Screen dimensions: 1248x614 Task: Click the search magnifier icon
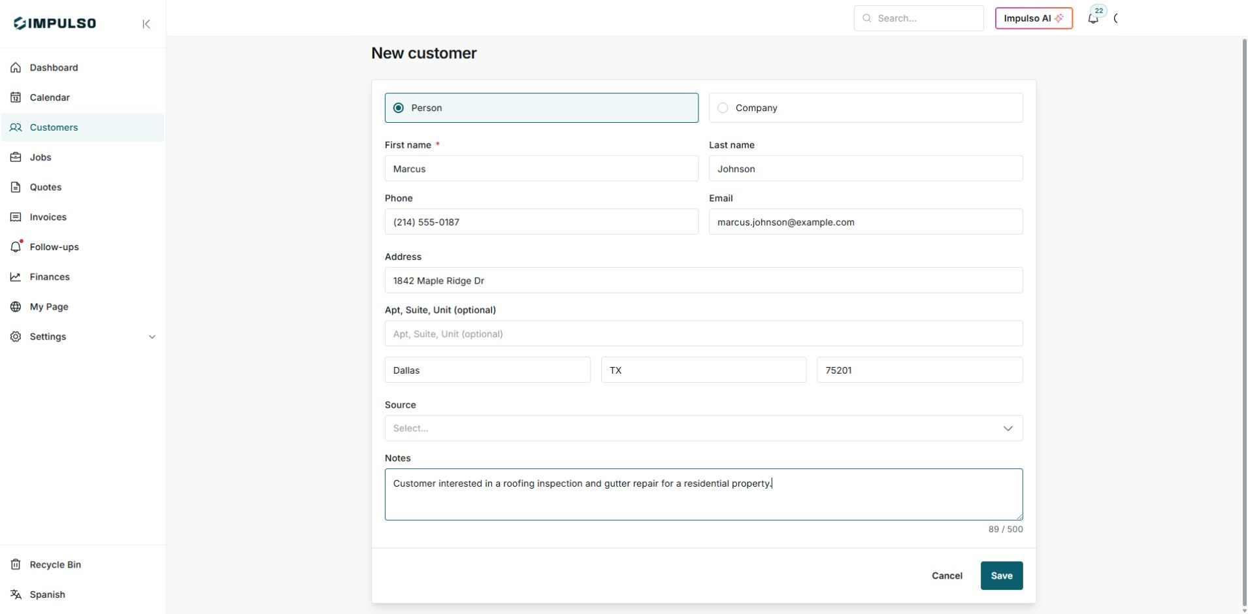[867, 18]
